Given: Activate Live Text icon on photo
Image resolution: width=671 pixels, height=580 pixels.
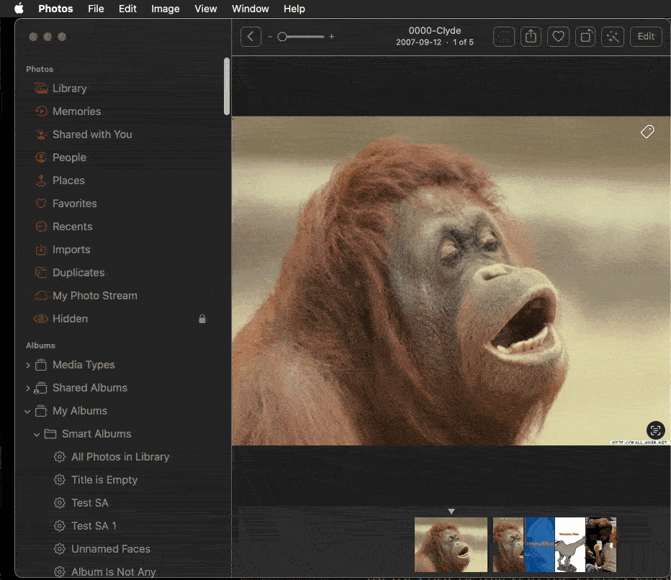Looking at the screenshot, I should pos(655,430).
